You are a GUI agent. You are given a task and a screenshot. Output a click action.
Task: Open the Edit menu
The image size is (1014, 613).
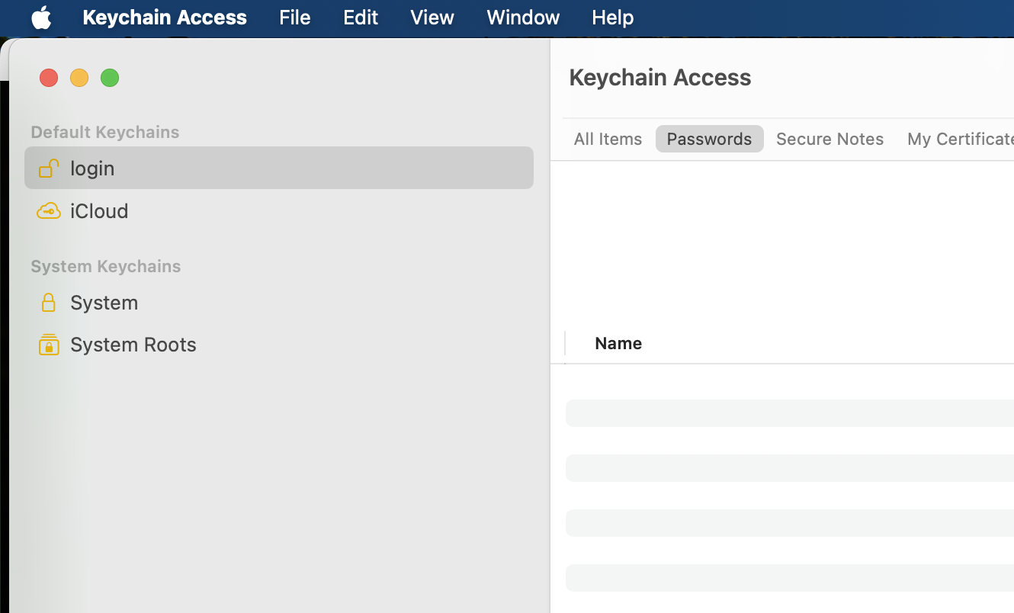[x=360, y=18]
